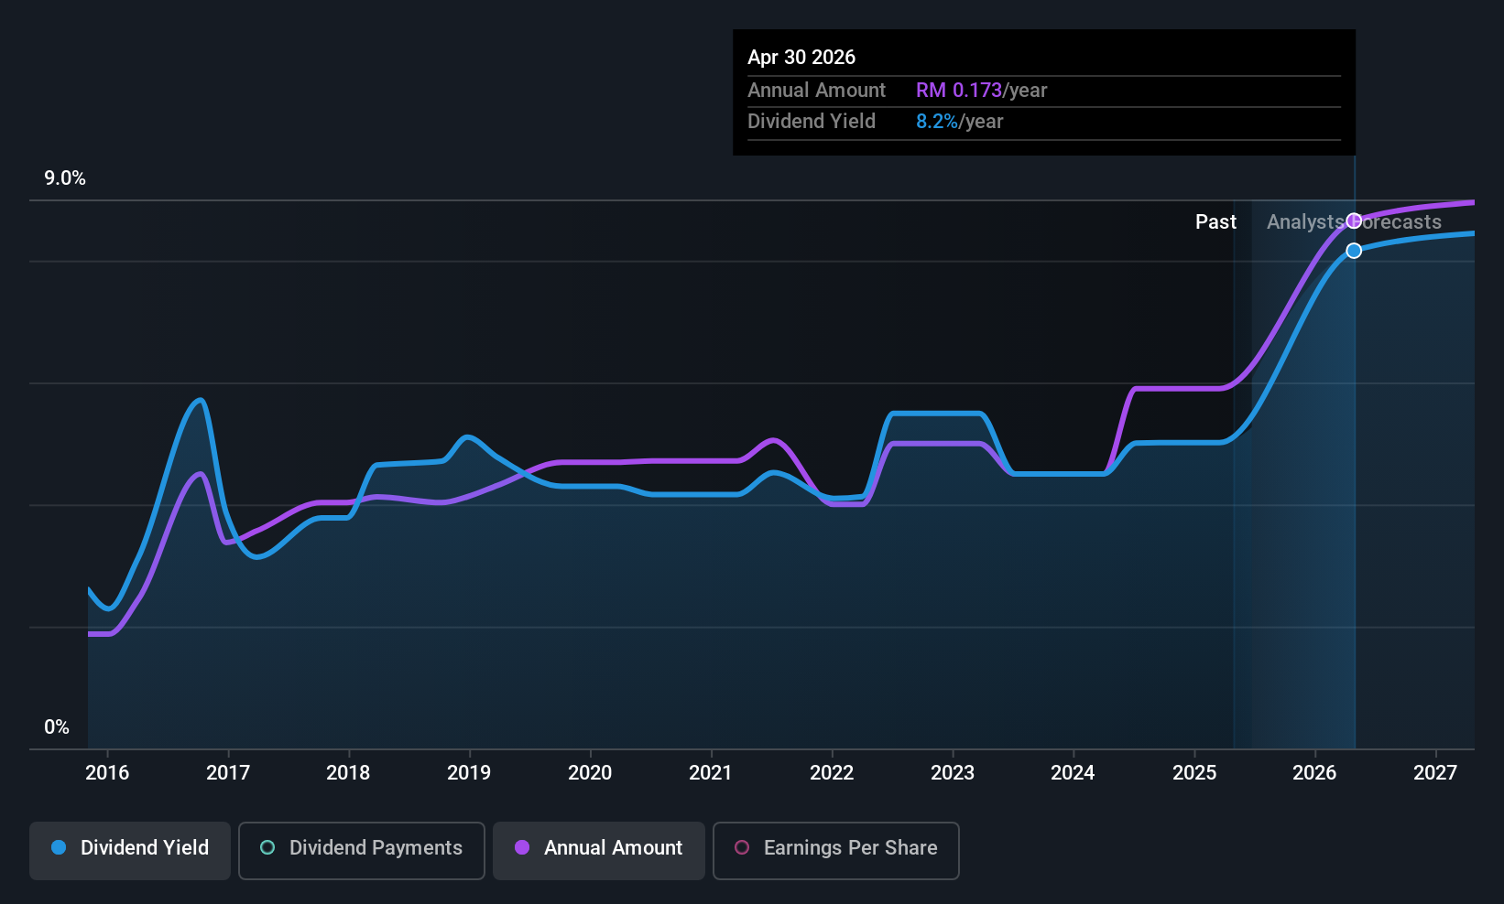
Task: Click the 2020 year label on the axis
Action: 590,772
